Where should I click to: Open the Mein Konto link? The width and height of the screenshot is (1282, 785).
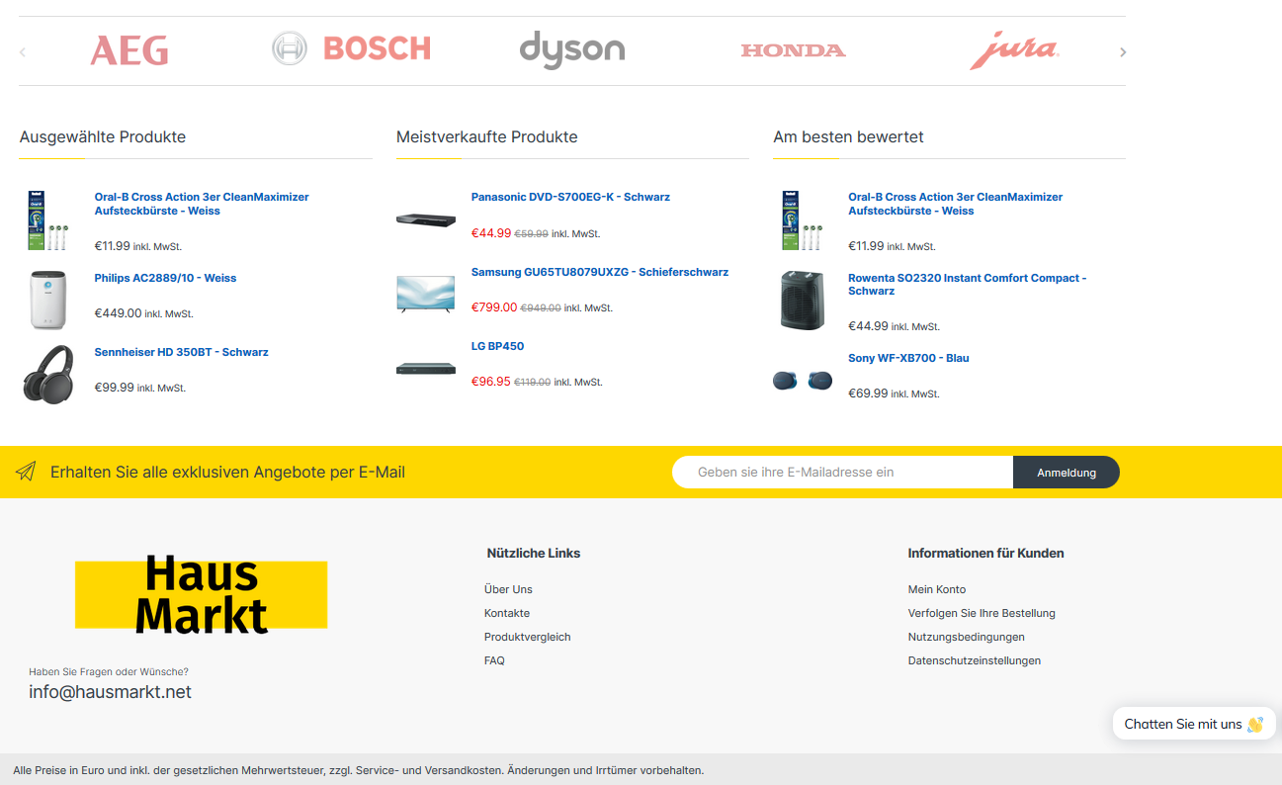click(937, 589)
